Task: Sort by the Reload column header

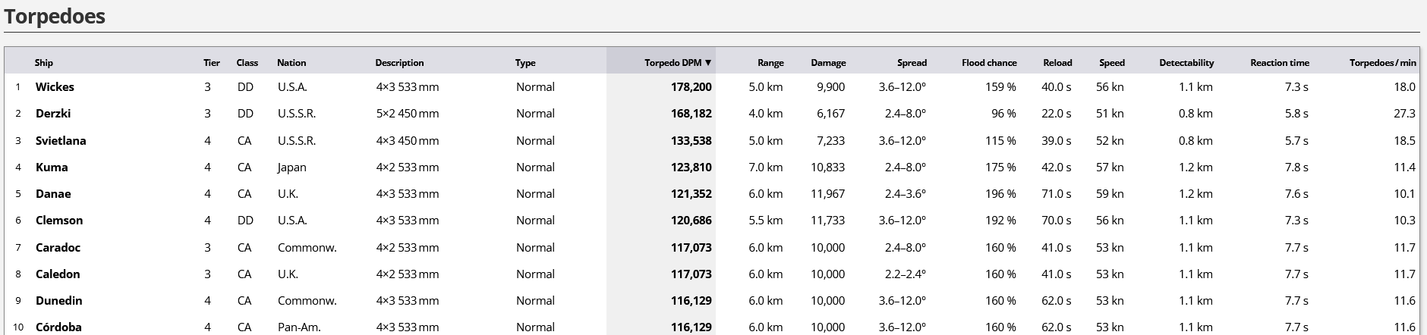Action: point(1057,63)
